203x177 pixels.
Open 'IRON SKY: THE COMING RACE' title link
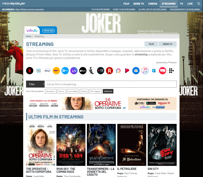66,170
